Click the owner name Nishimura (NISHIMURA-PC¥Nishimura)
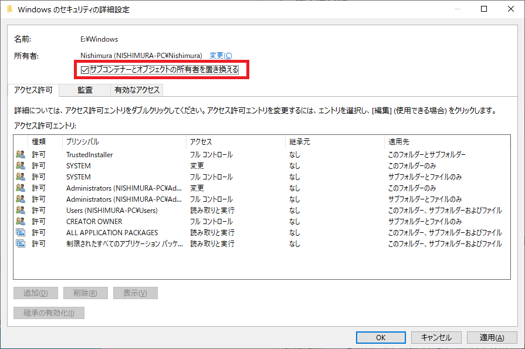 coord(141,56)
